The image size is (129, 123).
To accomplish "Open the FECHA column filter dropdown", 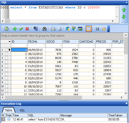I will pos(44,46).
